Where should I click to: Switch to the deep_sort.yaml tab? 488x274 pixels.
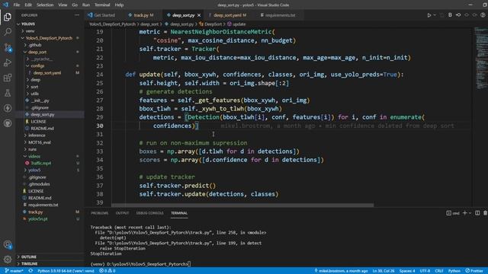230,15
